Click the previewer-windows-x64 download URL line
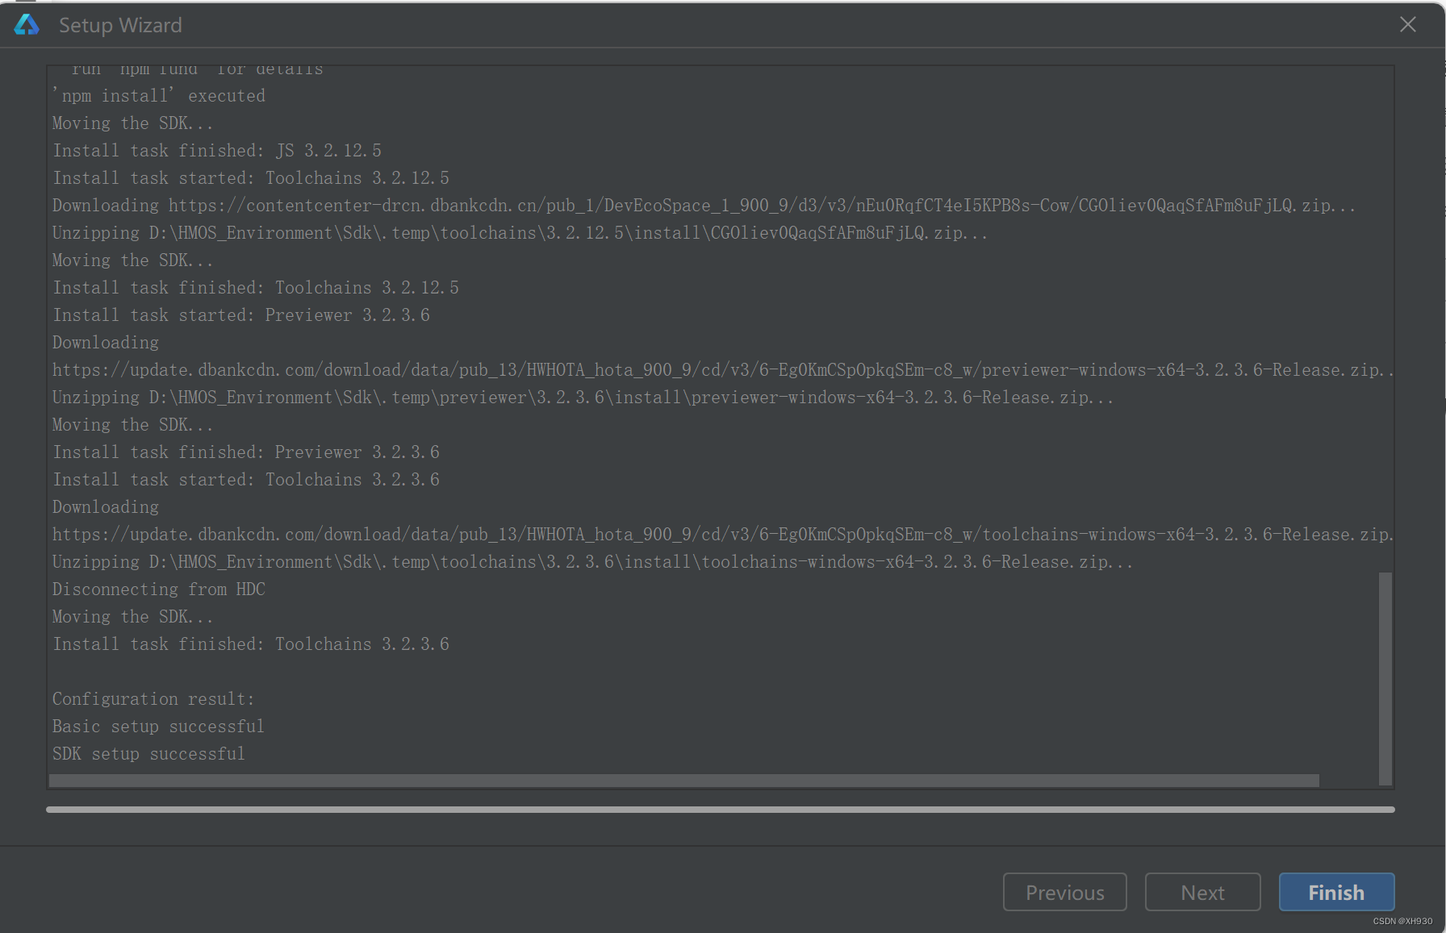Screen dimensions: 1446x933 coord(723,370)
